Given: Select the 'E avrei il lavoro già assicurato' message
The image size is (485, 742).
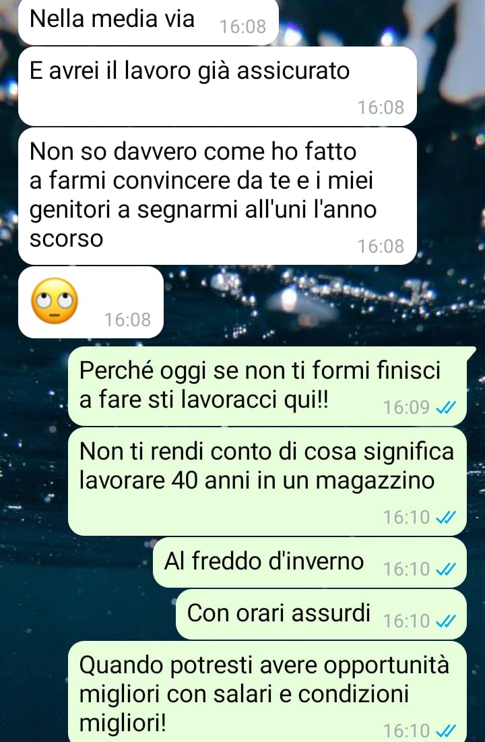Looking at the screenshot, I should 217,86.
